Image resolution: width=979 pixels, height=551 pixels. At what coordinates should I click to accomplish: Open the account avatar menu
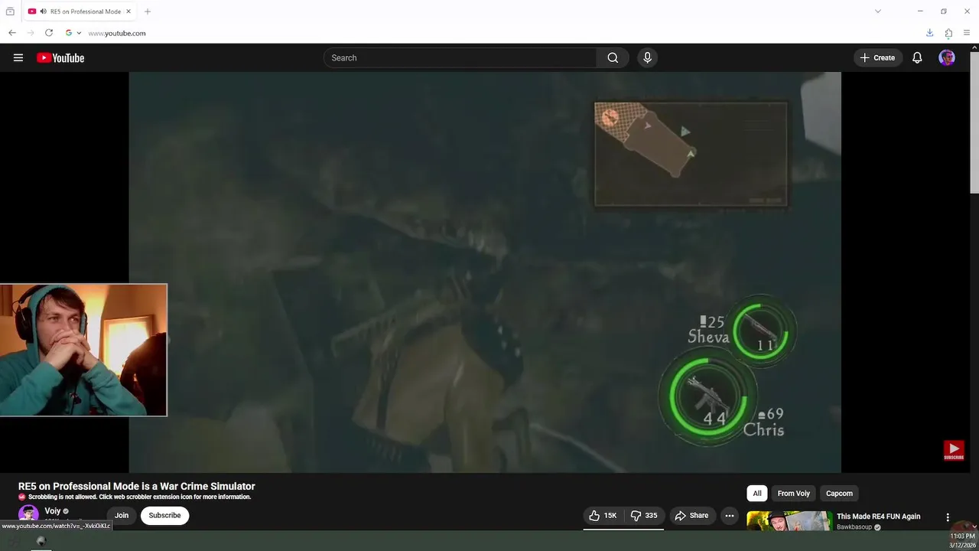[x=947, y=57]
